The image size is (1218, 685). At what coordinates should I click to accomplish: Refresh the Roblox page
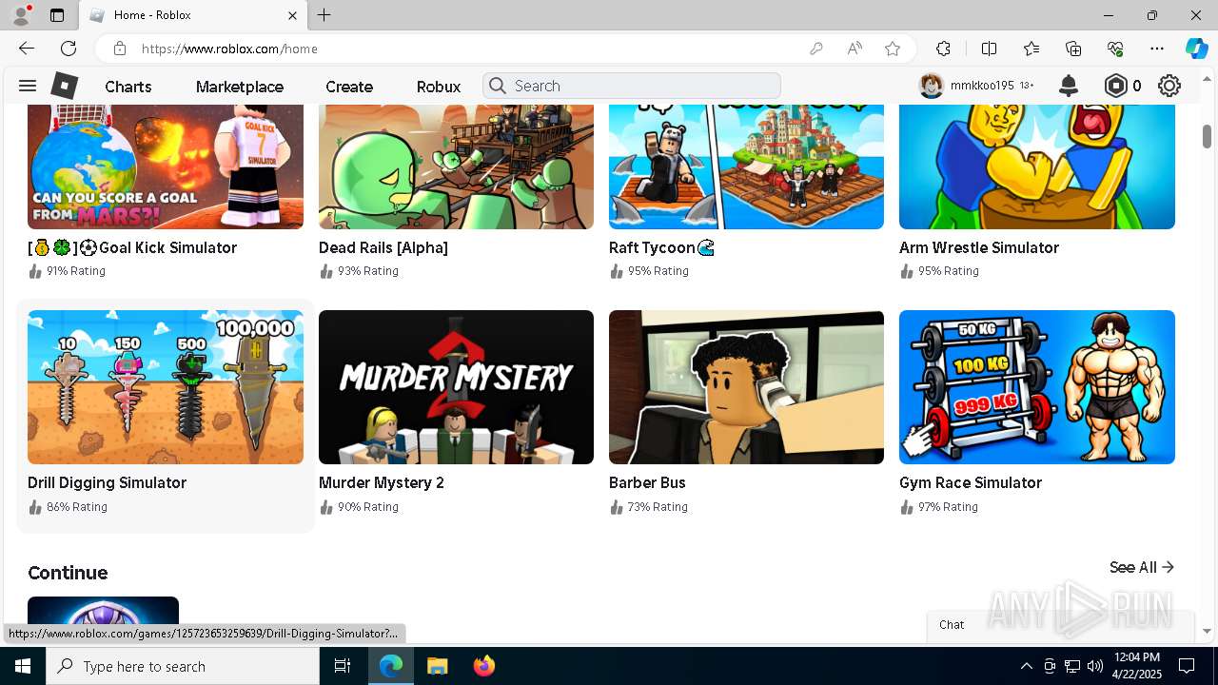coord(69,49)
